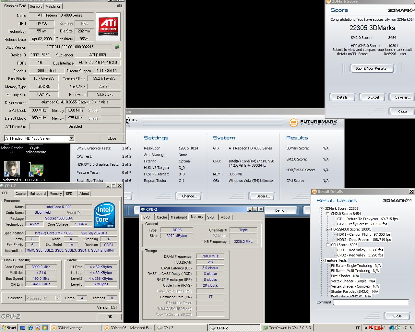Click the network connection tray icon
Screen dimensions: 415x332
coord(392,328)
